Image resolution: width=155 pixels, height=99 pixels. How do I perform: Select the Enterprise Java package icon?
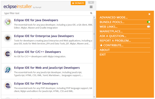point(8,38)
